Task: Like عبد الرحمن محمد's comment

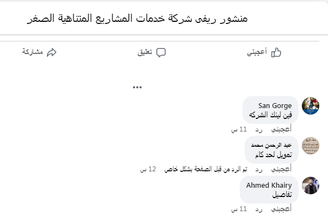Action: coord(282,169)
